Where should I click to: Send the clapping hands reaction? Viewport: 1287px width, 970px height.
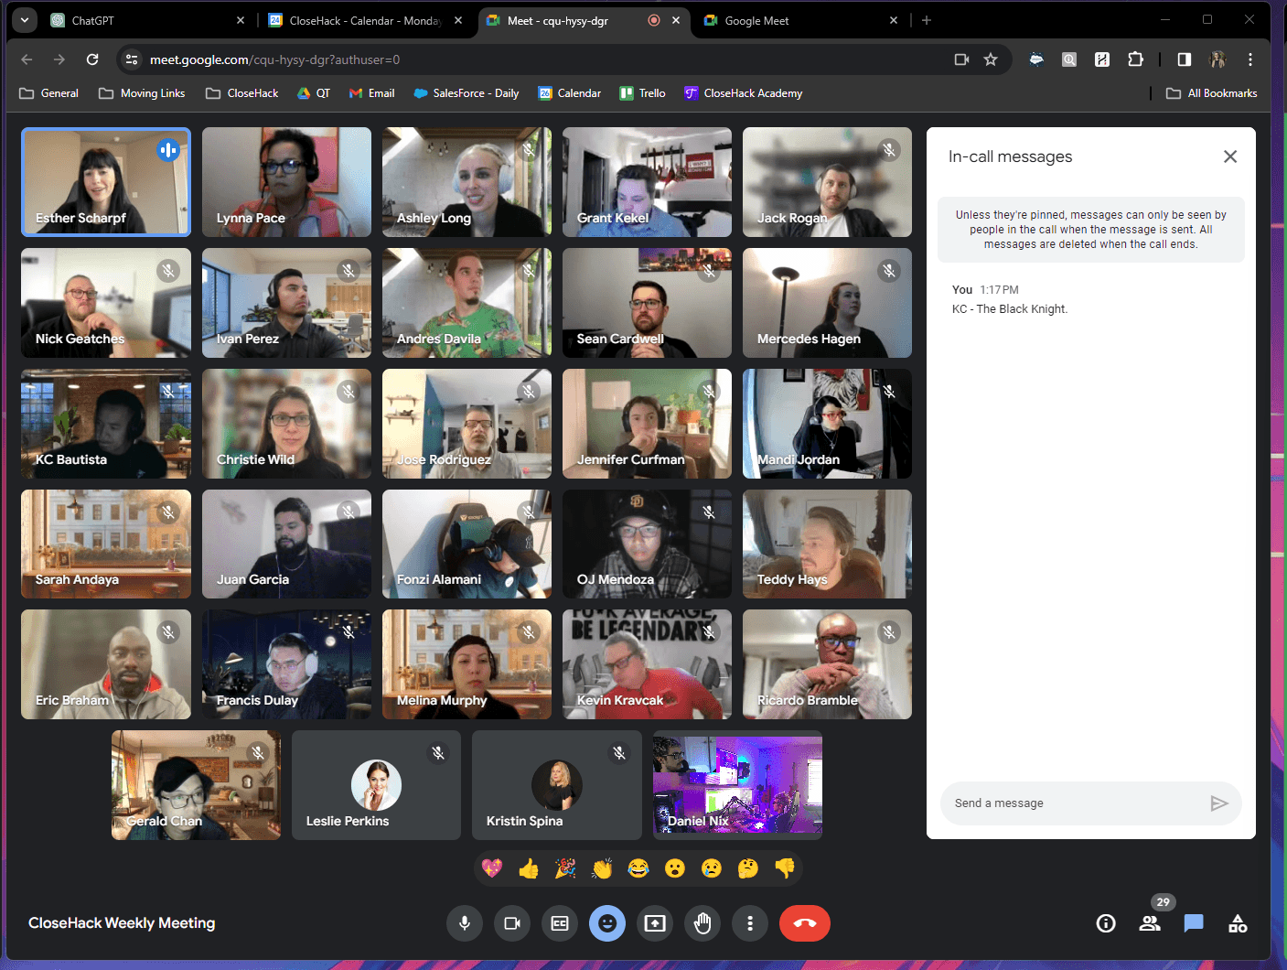tap(602, 868)
